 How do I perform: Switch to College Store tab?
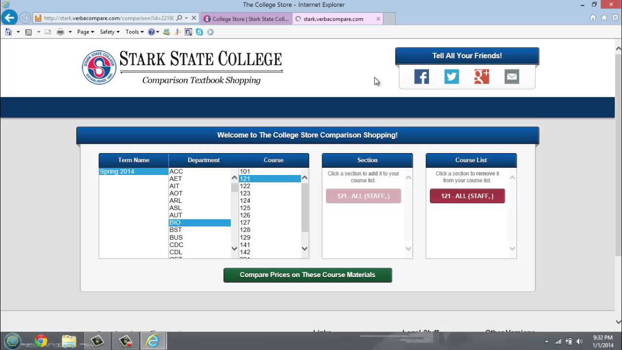(x=246, y=19)
